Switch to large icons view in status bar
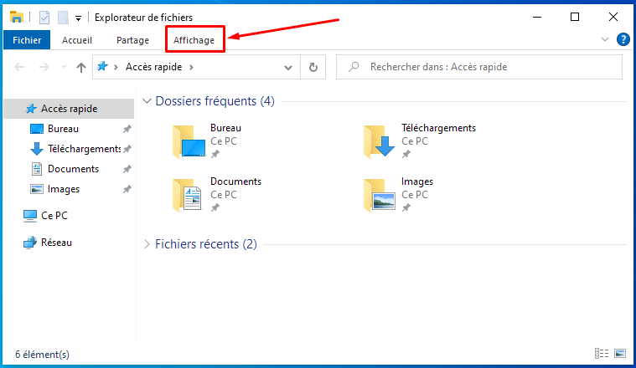This screenshot has width=636, height=368. [x=620, y=354]
